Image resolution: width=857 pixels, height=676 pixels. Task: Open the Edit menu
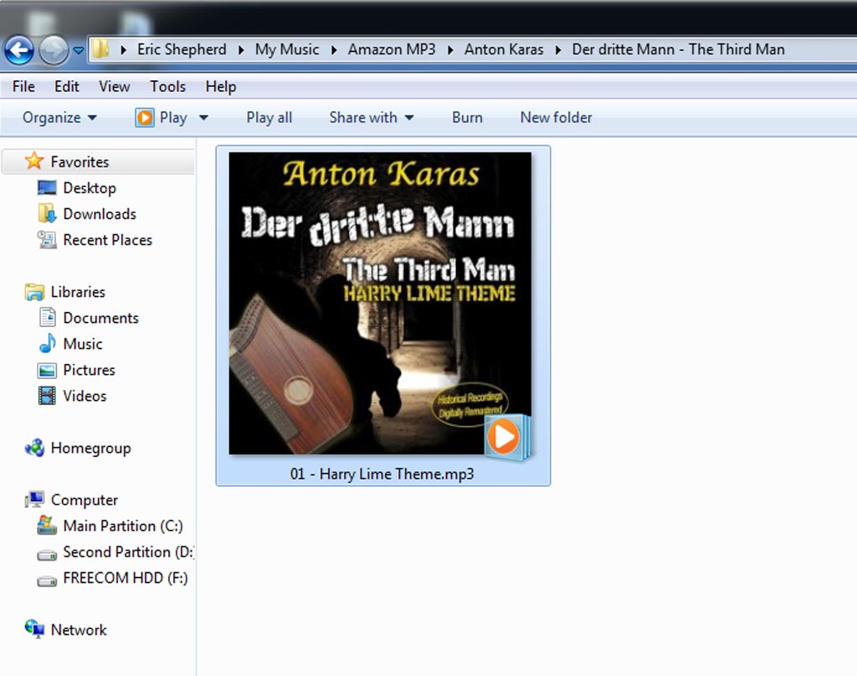pyautogui.click(x=67, y=86)
